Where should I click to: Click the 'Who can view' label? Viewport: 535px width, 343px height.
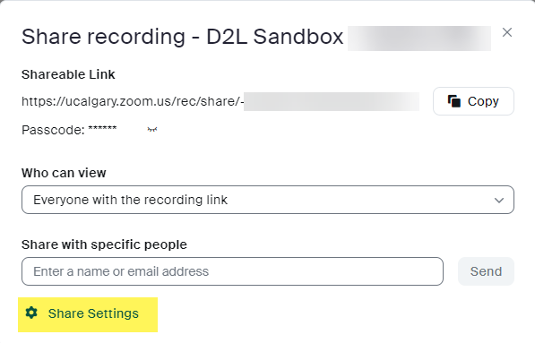(64, 173)
